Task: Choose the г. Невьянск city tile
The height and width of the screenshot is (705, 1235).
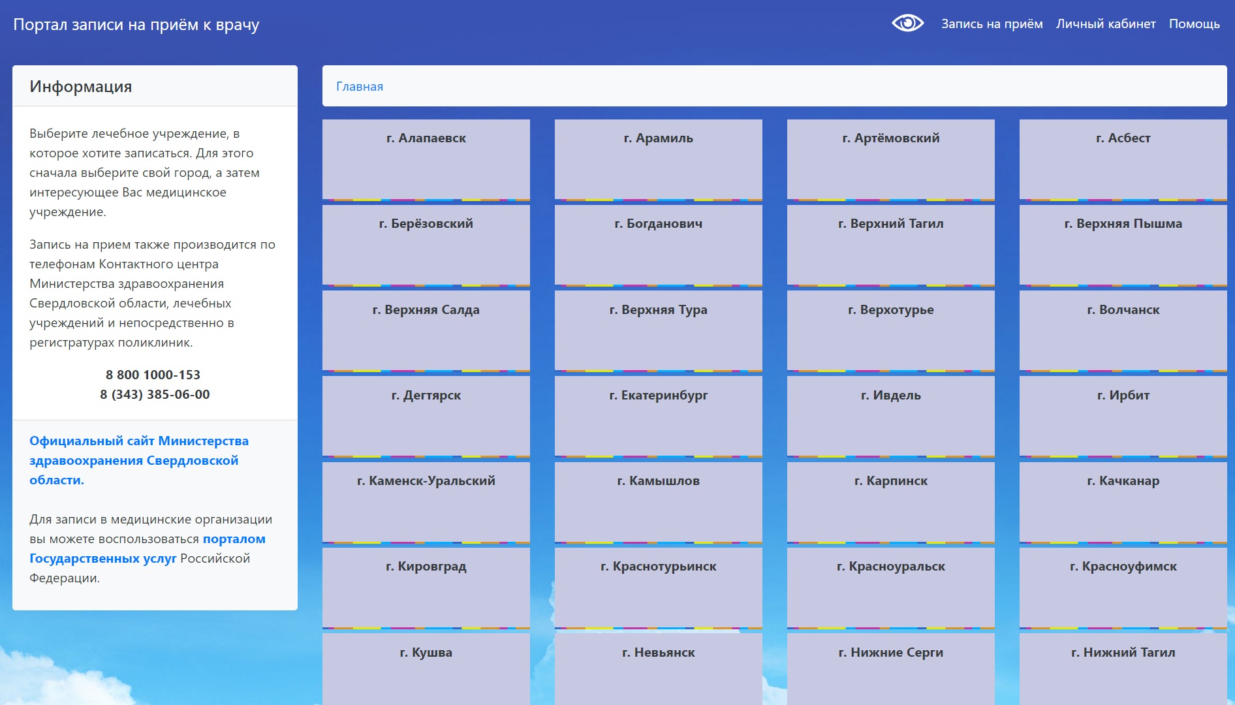Action: (658, 666)
